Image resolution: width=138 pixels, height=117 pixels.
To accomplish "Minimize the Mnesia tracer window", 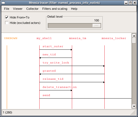I will point(126,3).
